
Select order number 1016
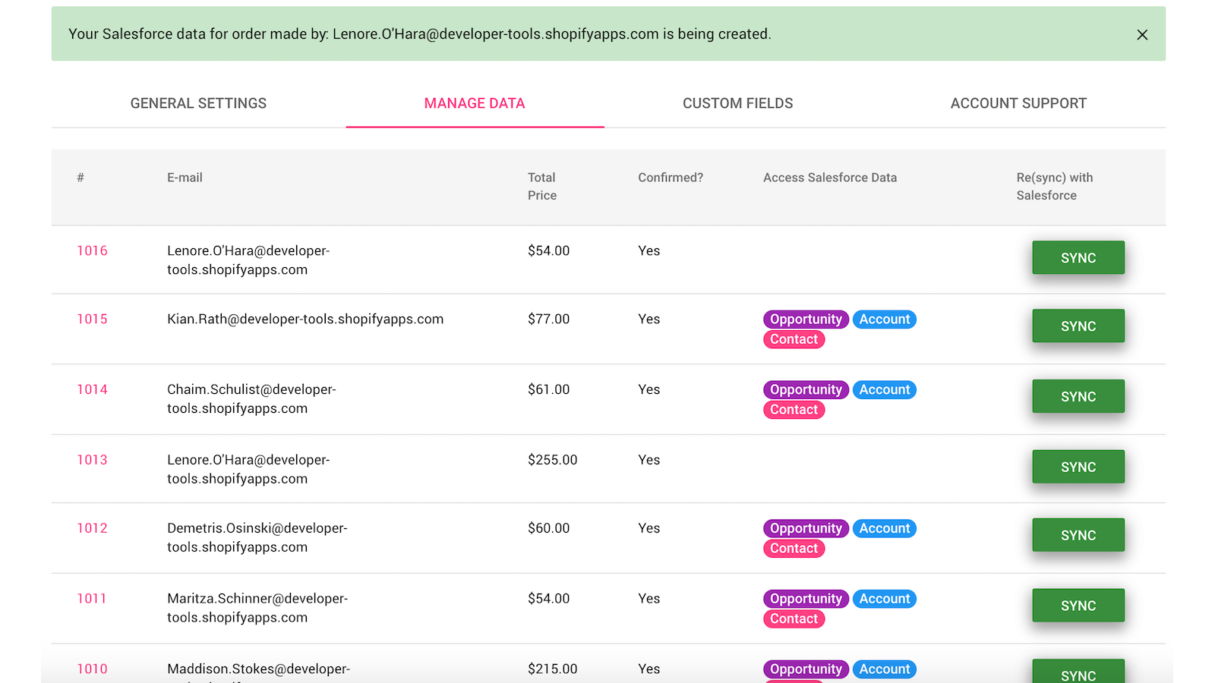(x=92, y=250)
